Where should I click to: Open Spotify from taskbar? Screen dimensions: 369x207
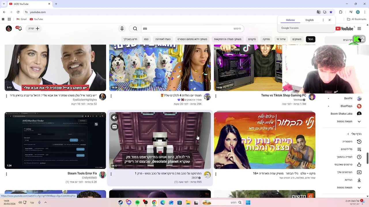click(137, 202)
